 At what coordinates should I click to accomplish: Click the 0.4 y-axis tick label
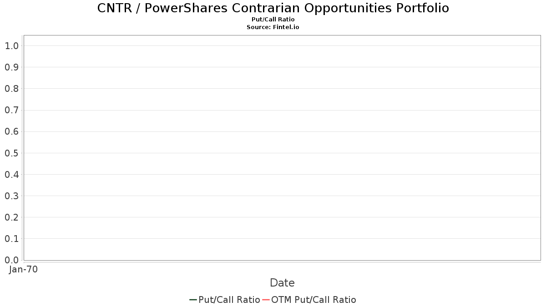[11, 174]
